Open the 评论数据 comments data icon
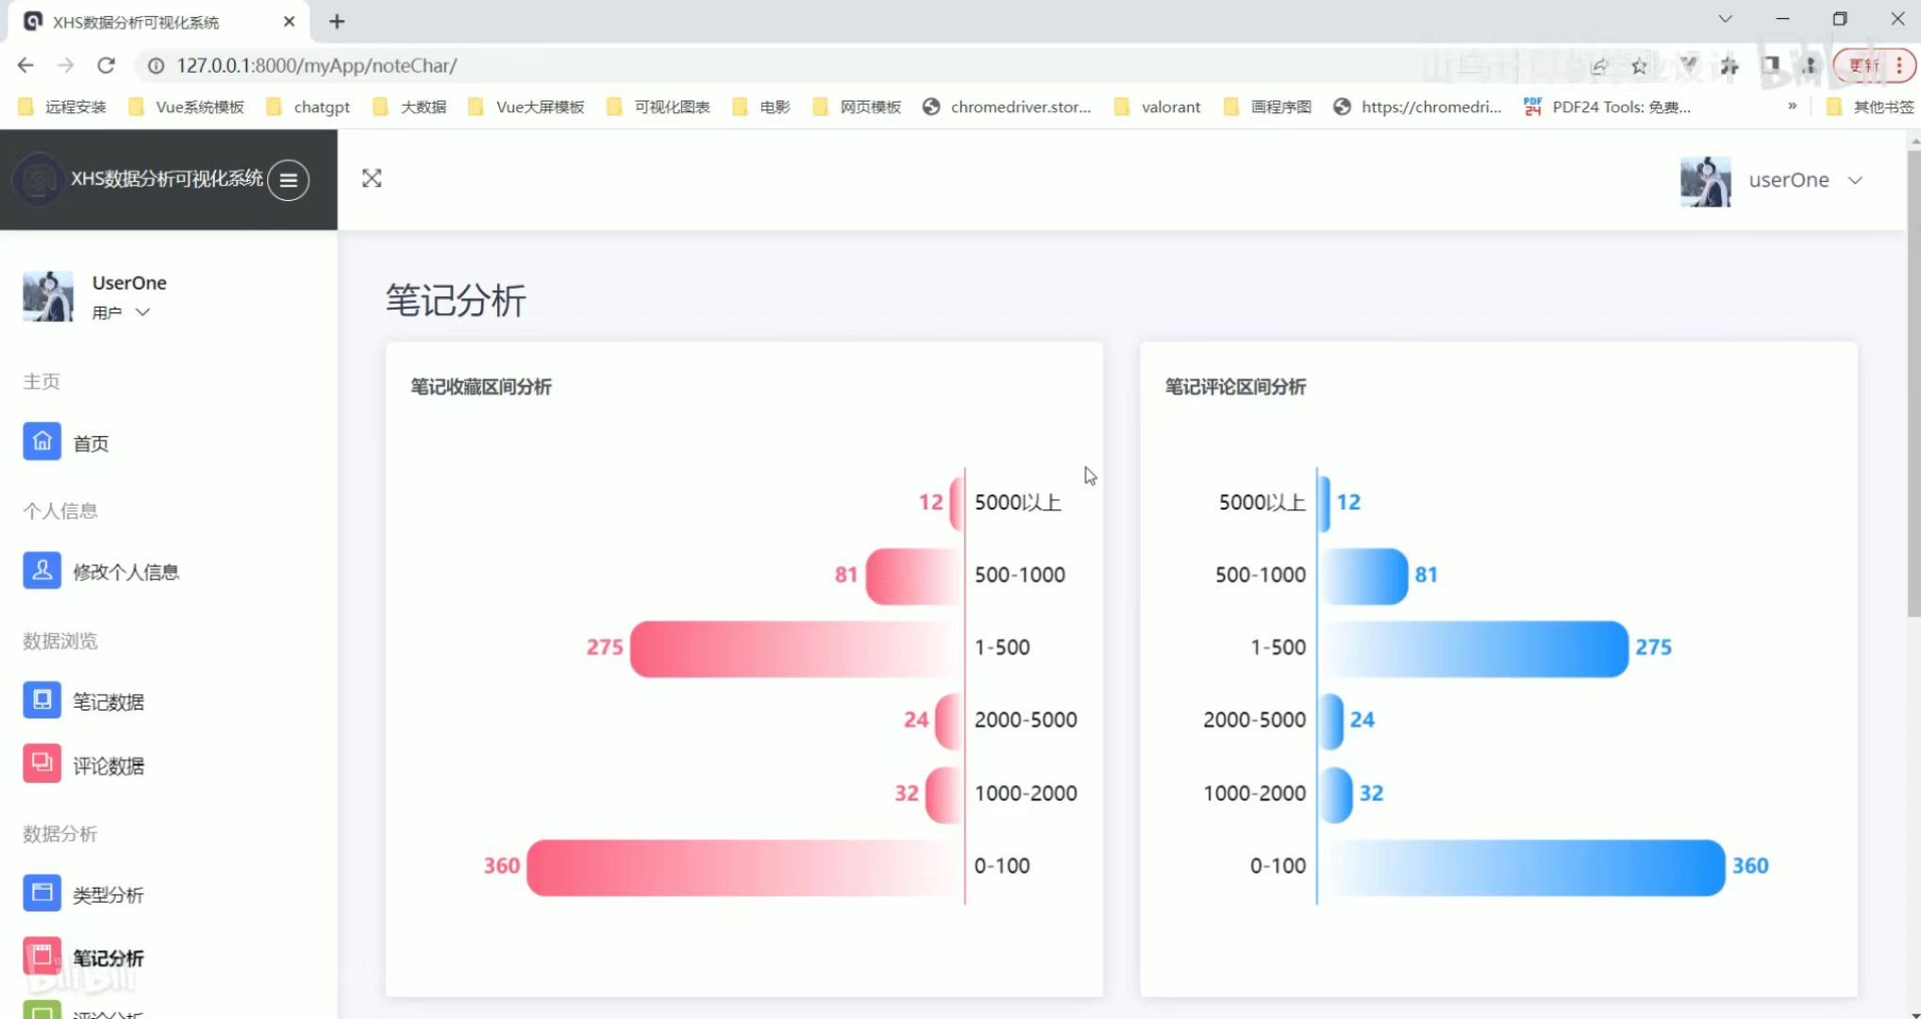Viewport: 1921px width, 1019px height. pyautogui.click(x=42, y=764)
